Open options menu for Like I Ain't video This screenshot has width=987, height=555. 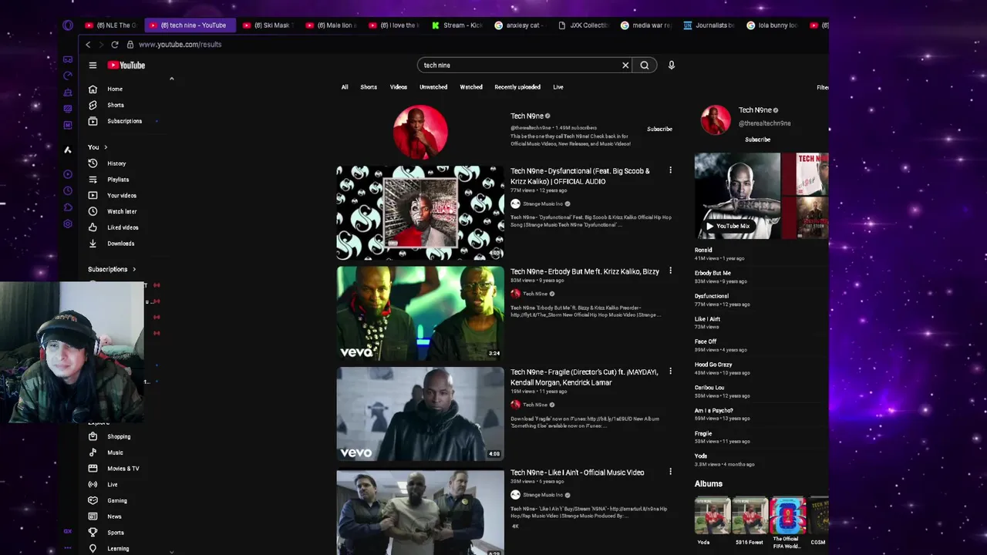(x=670, y=472)
